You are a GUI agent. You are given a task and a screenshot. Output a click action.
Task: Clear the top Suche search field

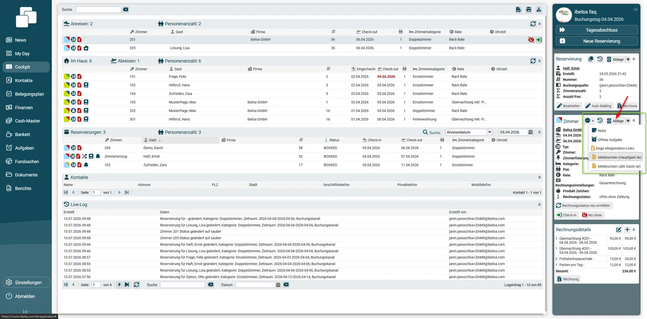point(126,10)
